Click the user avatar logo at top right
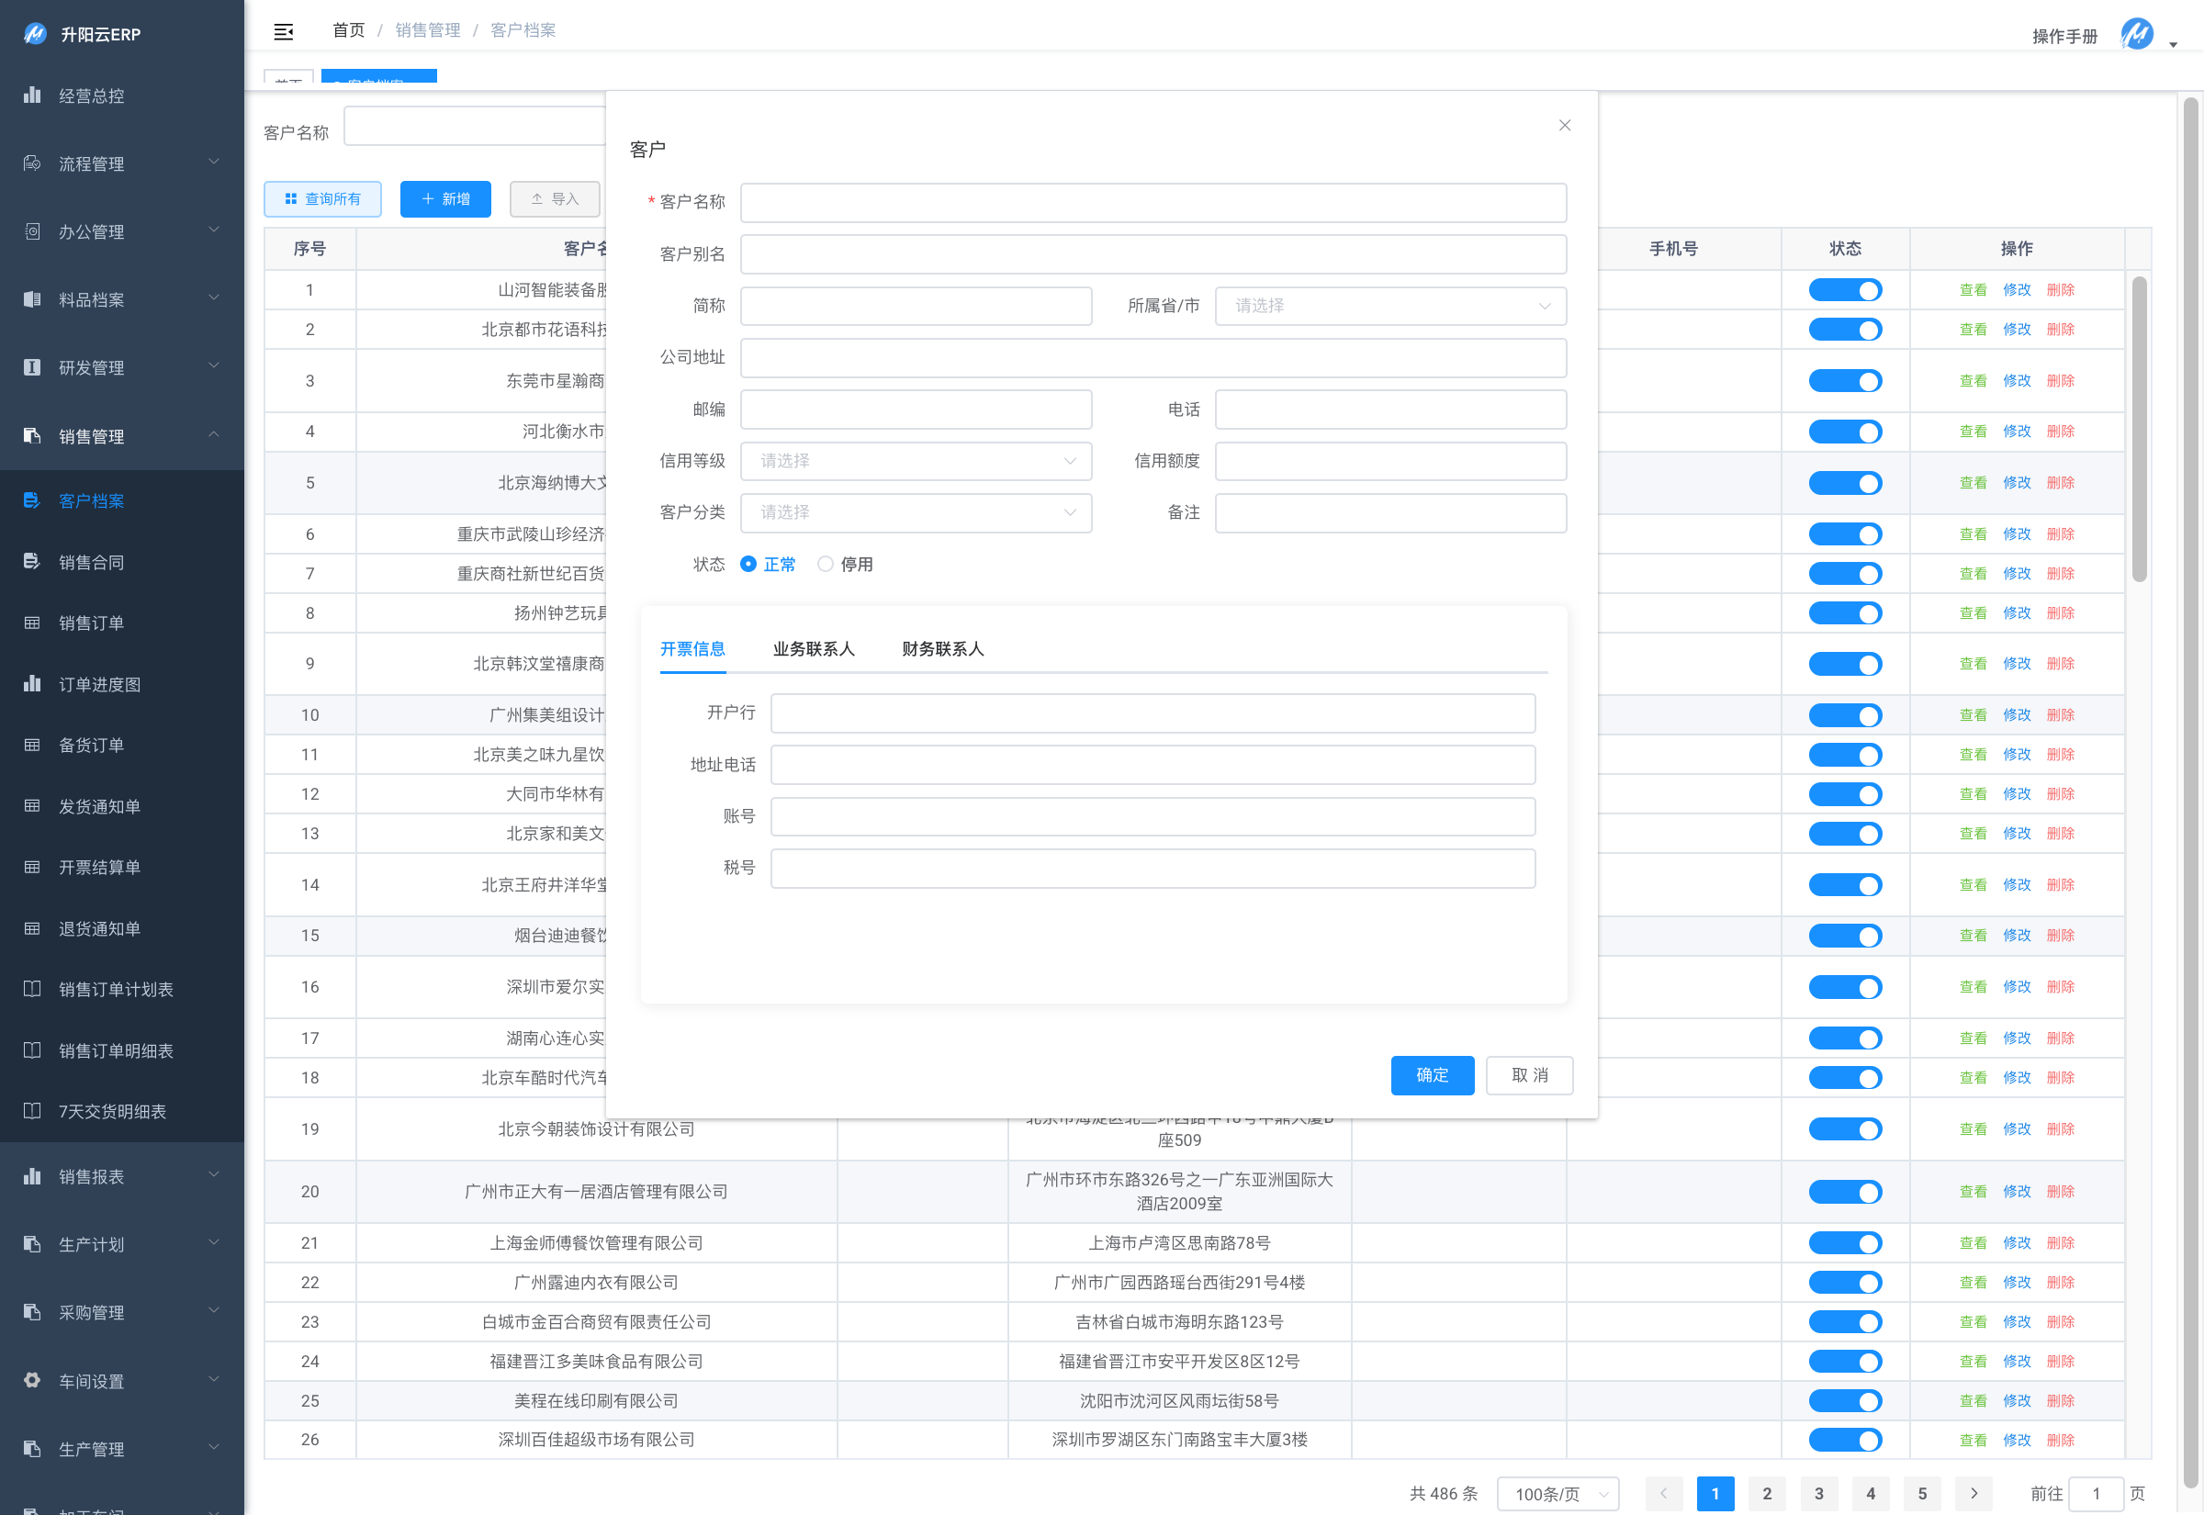The height and width of the screenshot is (1515, 2204). [x=2137, y=35]
